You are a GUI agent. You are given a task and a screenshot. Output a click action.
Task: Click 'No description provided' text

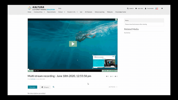(x=36, y=93)
